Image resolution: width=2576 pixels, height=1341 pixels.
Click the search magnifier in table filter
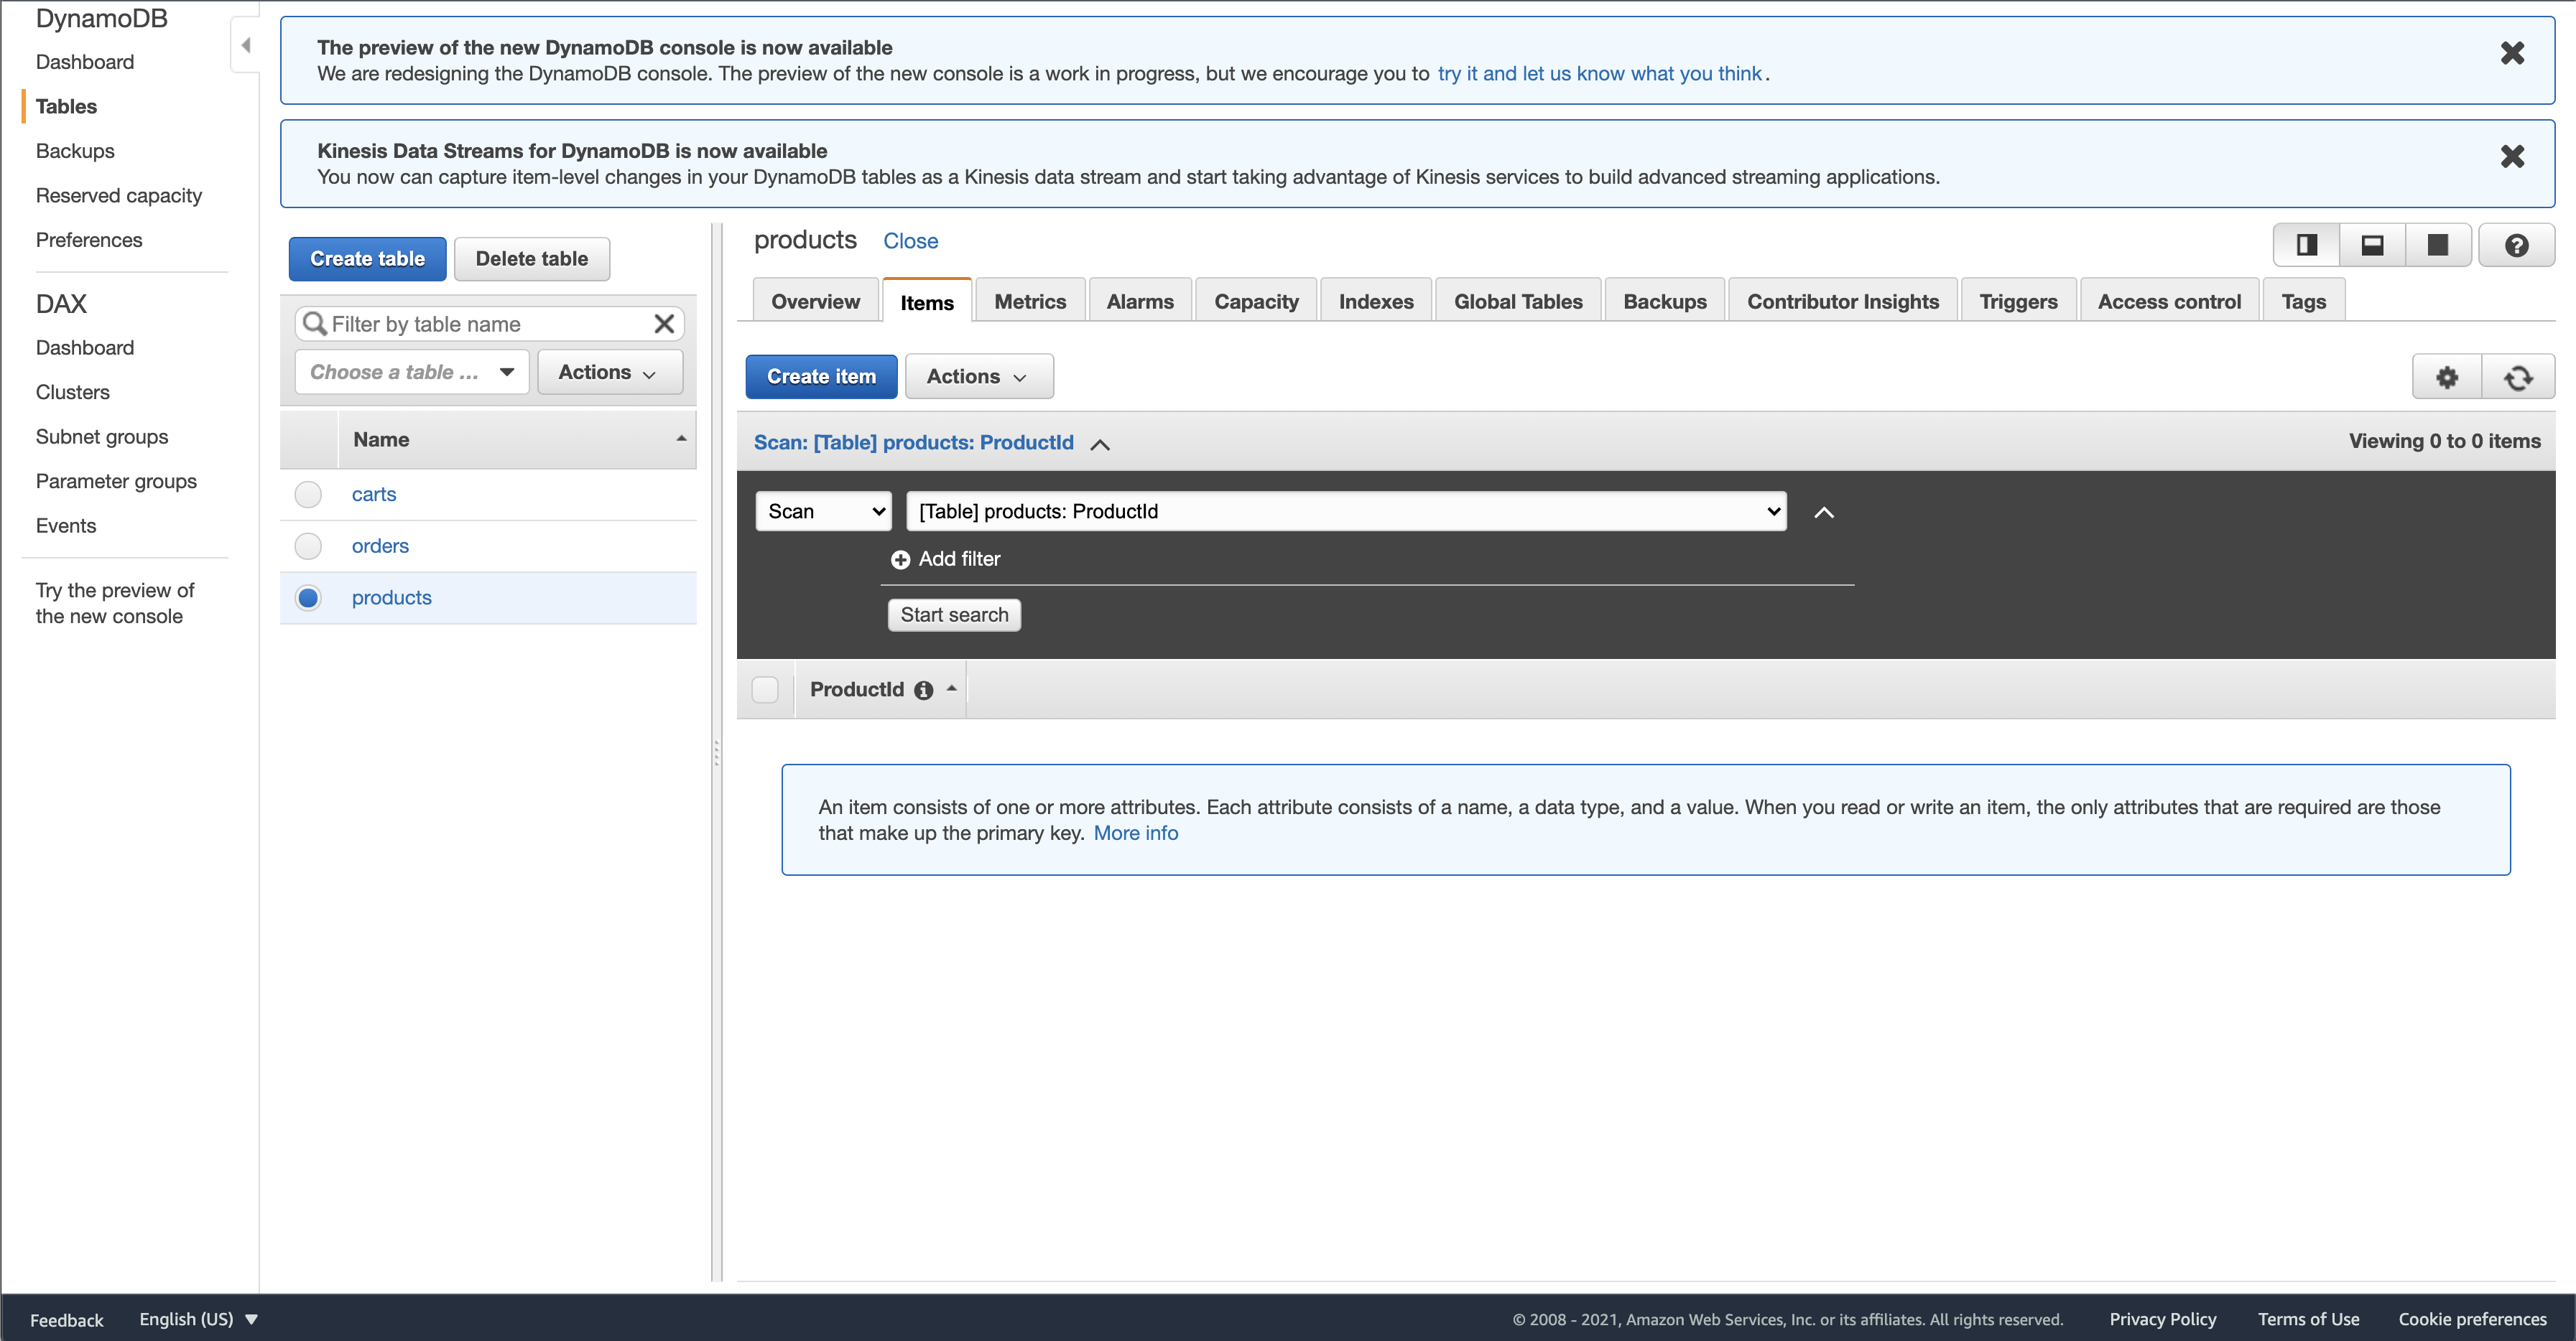pyautogui.click(x=314, y=324)
